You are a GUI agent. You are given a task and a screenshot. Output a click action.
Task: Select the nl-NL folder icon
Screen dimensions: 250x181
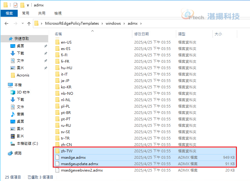pyautogui.click(x=57, y=100)
